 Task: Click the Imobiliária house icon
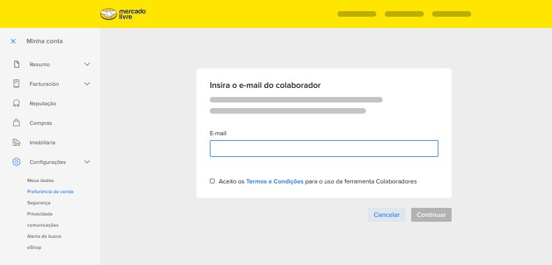click(16, 142)
